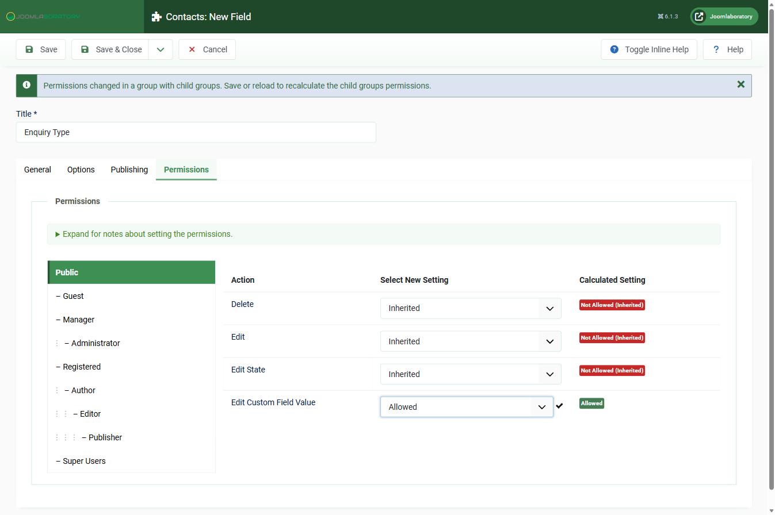The width and height of the screenshot is (775, 515).
Task: Click the Joomla logo in header
Action: pos(43,16)
